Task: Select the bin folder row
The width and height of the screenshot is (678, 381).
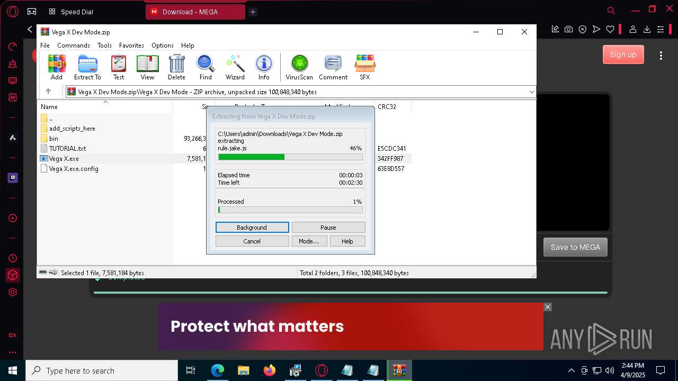Action: click(x=49, y=139)
